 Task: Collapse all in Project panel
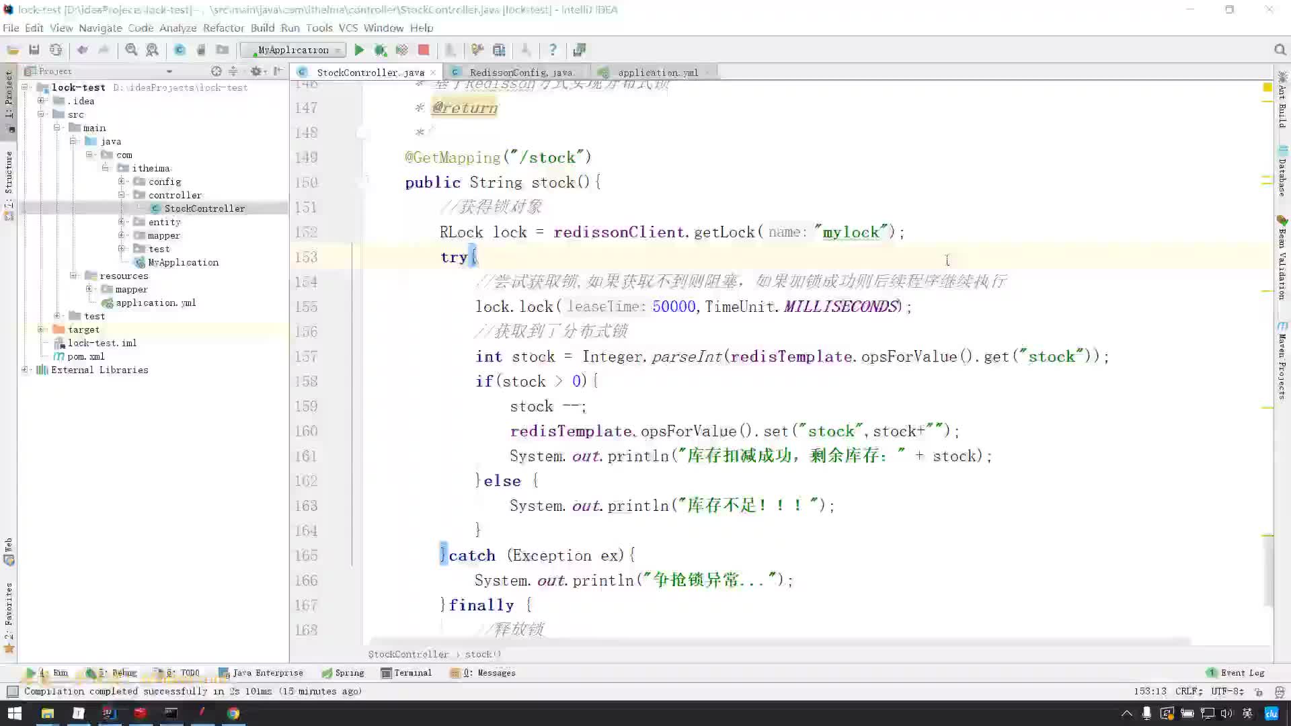[x=233, y=71]
